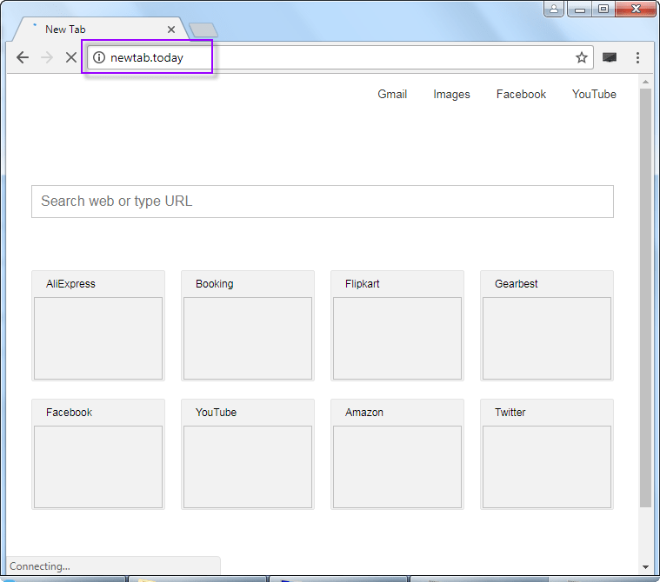This screenshot has width=660, height=582.
Task: Minimize the Chrome window
Action: point(580,9)
